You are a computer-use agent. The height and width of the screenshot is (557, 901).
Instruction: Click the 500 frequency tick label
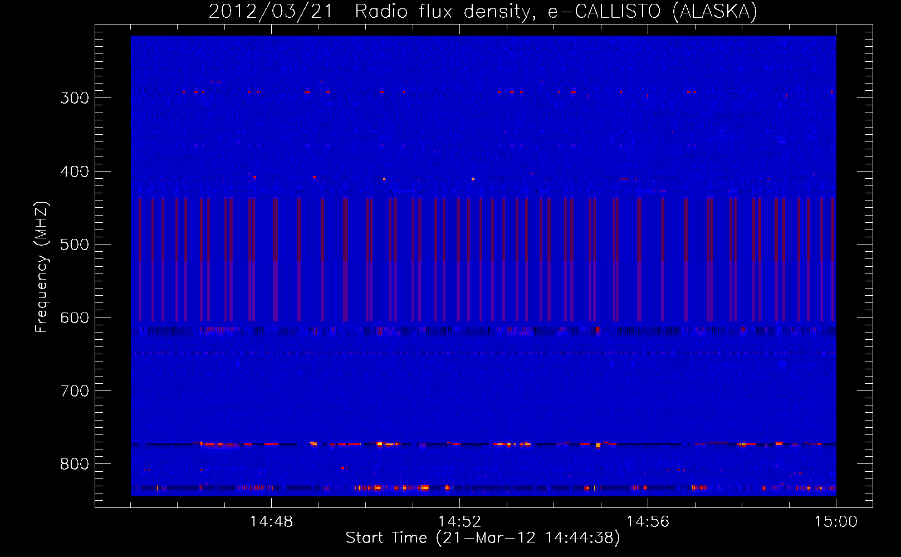(75, 245)
